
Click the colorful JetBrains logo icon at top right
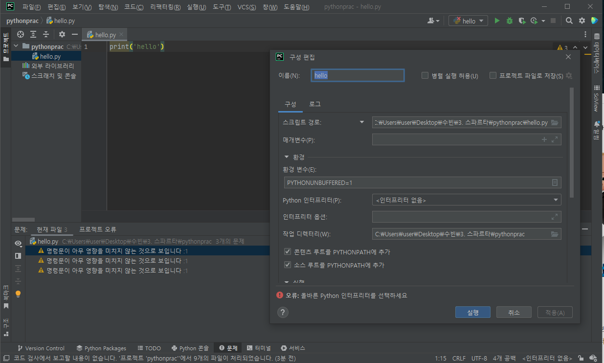595,21
